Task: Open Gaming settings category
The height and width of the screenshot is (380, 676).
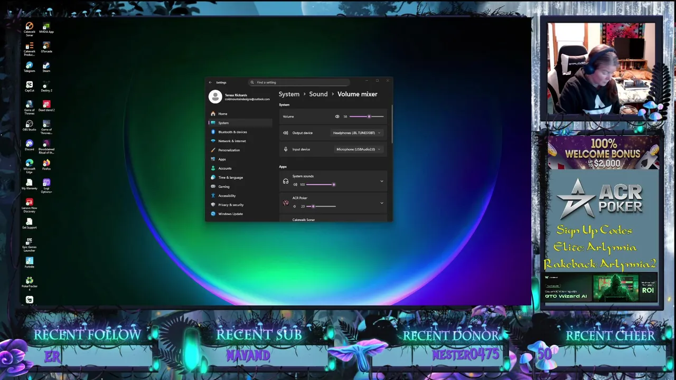Action: coord(240,187)
